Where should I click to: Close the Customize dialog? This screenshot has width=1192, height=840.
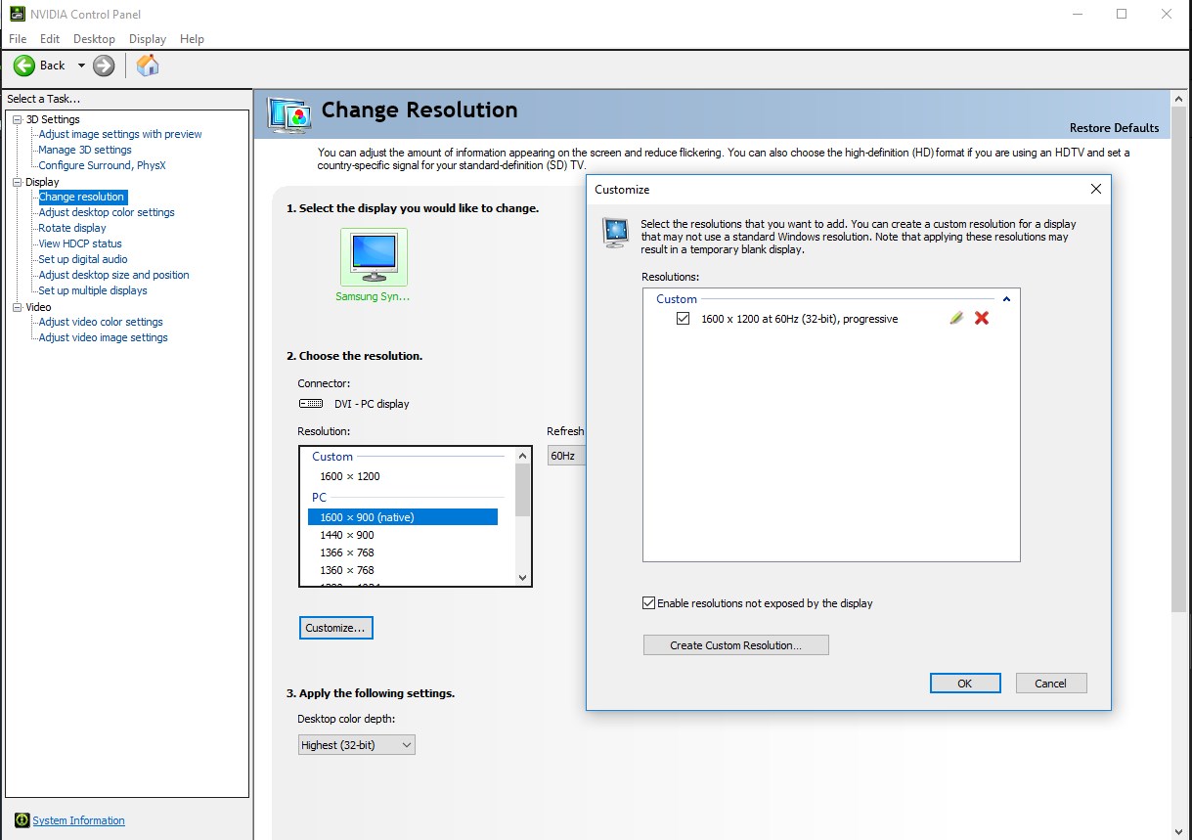(1095, 189)
